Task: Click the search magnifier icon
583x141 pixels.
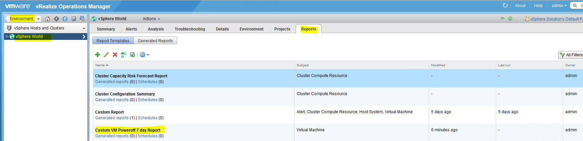Action: click(575, 5)
